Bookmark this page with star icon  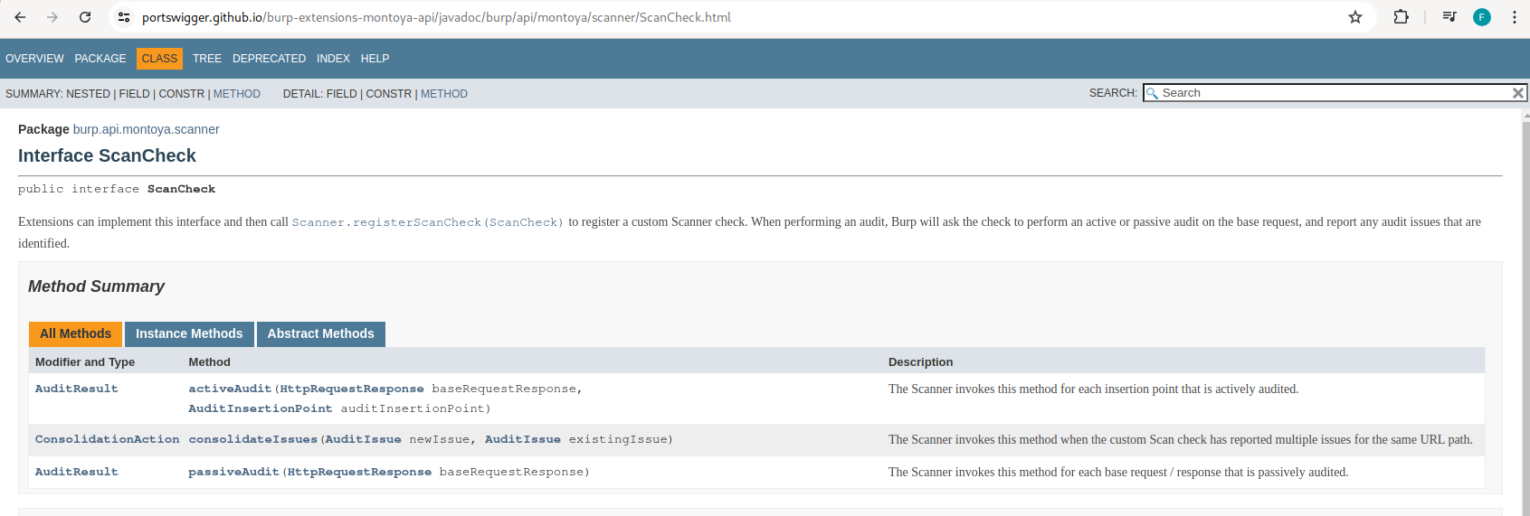point(1354,17)
